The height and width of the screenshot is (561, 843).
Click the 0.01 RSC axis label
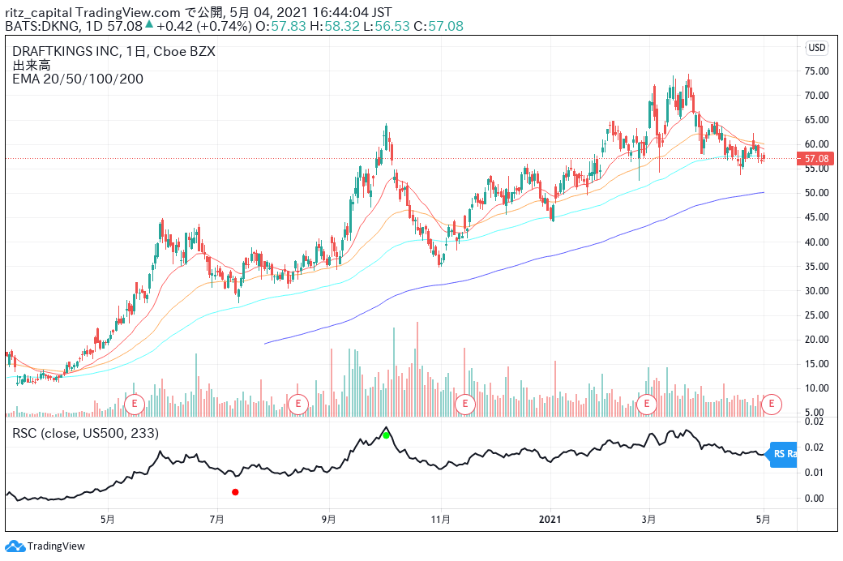coord(815,473)
